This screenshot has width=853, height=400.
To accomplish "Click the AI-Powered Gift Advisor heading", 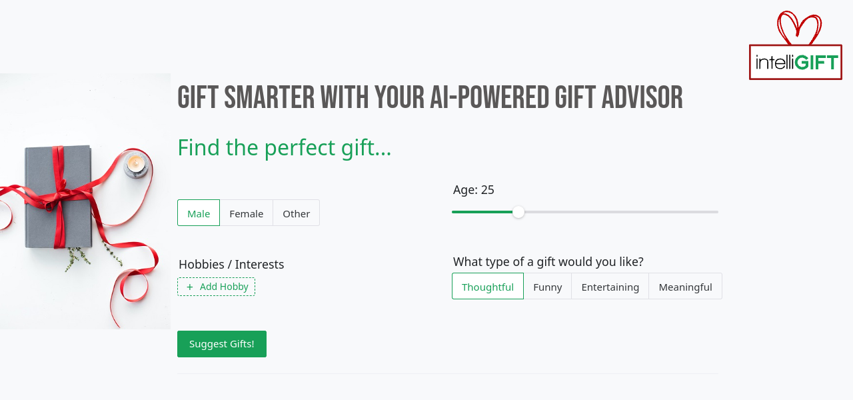I will [x=430, y=98].
